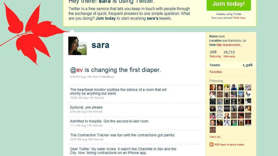Click View All... under Following
The image size is (278, 156).
(216, 137)
